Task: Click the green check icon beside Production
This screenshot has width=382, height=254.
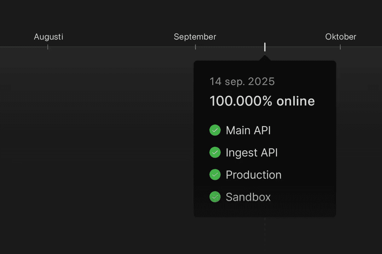Action: click(x=215, y=175)
